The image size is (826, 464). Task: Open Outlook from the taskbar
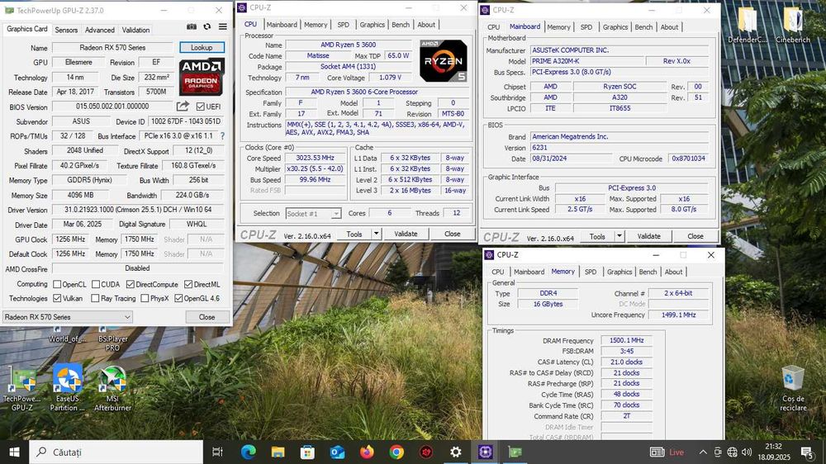[x=337, y=452]
